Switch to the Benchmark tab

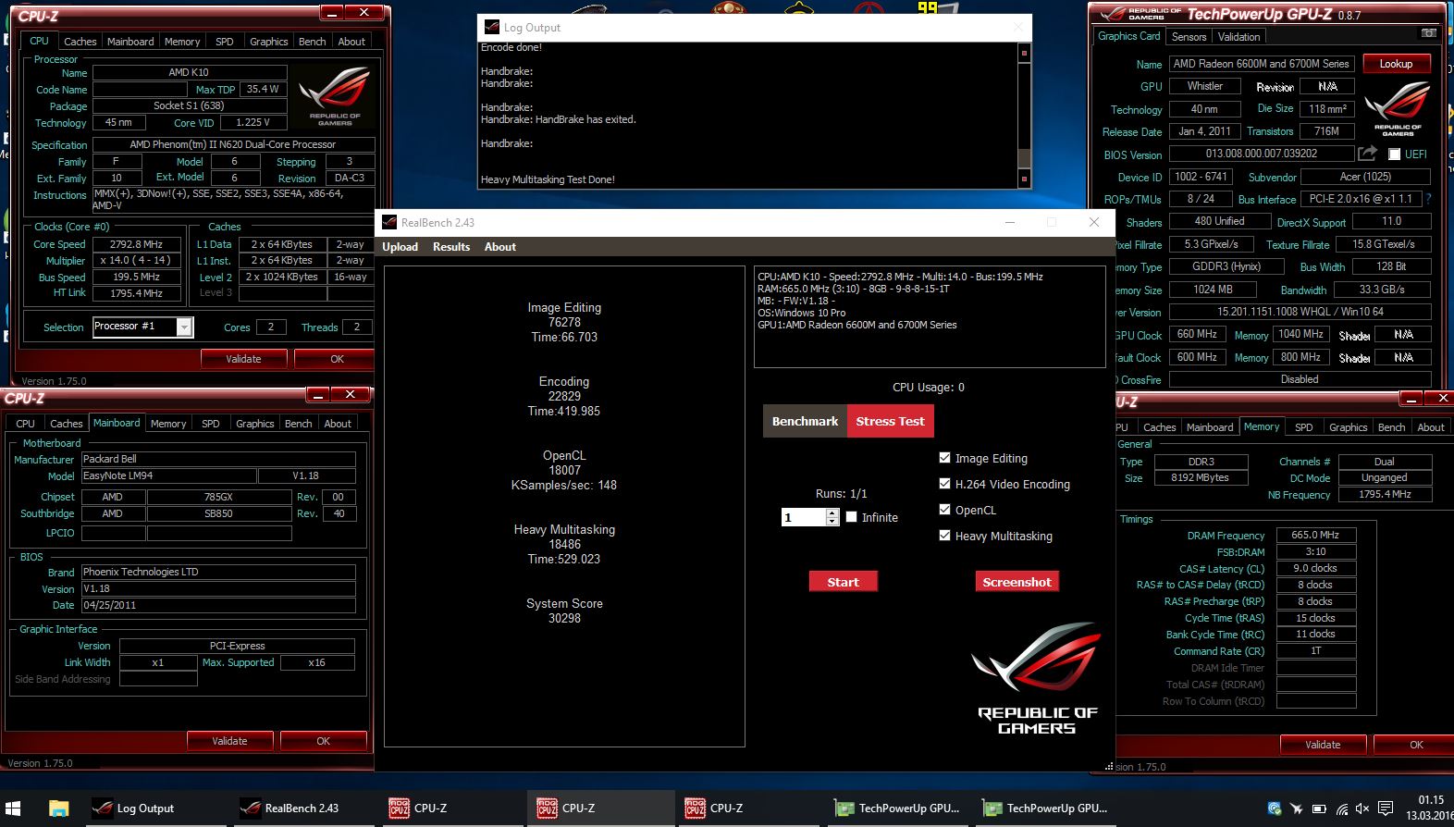tap(805, 421)
